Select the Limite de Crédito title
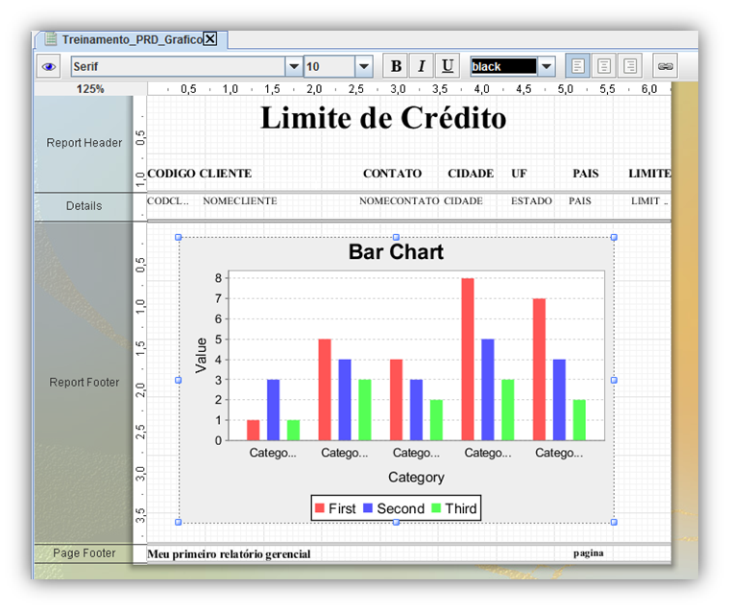 click(383, 118)
